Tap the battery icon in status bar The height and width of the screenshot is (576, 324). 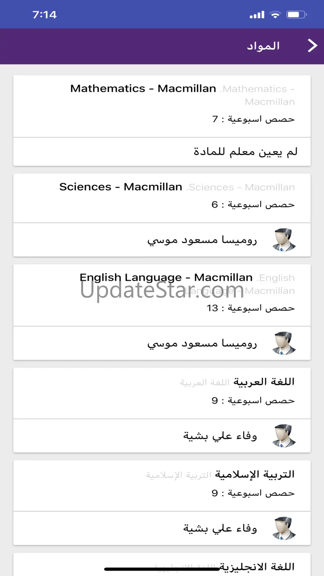(297, 15)
